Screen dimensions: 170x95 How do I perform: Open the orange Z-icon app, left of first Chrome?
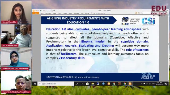pyautogui.click(x=109, y=84)
